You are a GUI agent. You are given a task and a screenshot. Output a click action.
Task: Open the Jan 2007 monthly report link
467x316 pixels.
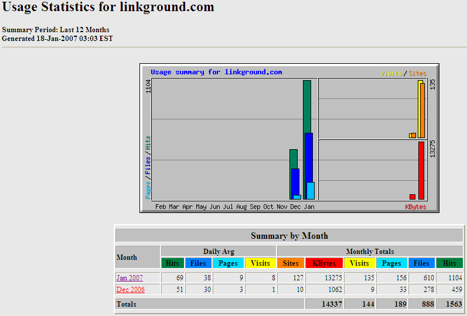tap(129, 278)
